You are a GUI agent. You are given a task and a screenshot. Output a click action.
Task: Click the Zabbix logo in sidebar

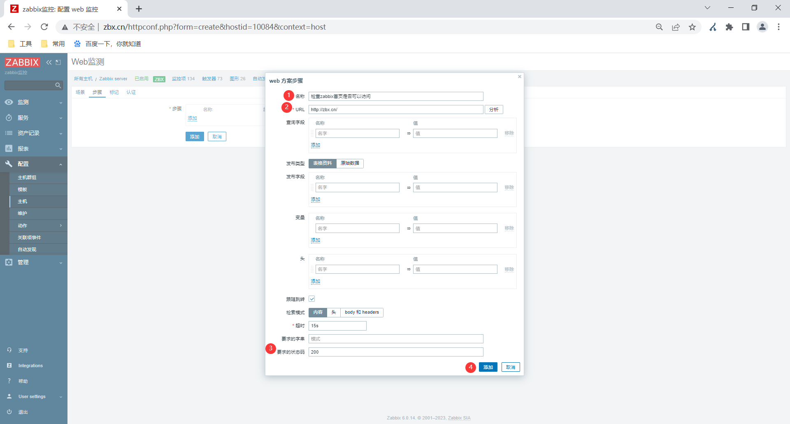[22, 62]
